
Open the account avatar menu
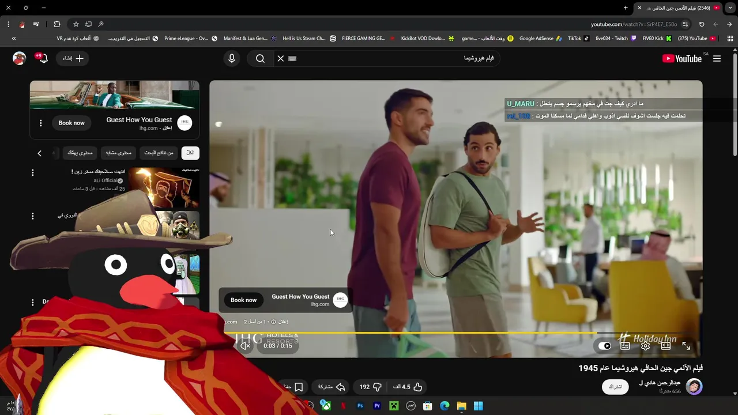click(x=20, y=58)
